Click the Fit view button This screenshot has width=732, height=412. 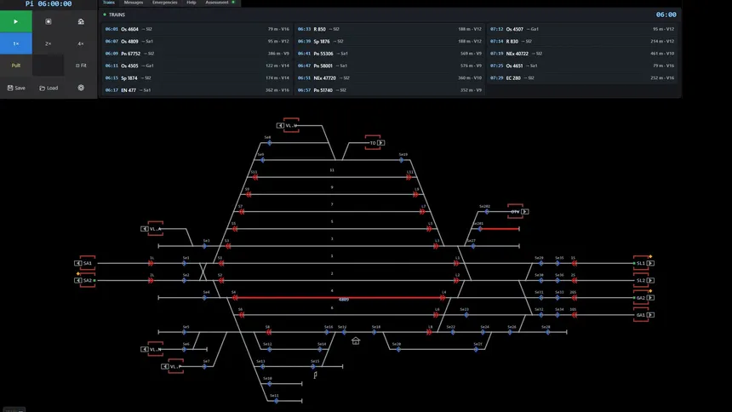pyautogui.click(x=81, y=66)
